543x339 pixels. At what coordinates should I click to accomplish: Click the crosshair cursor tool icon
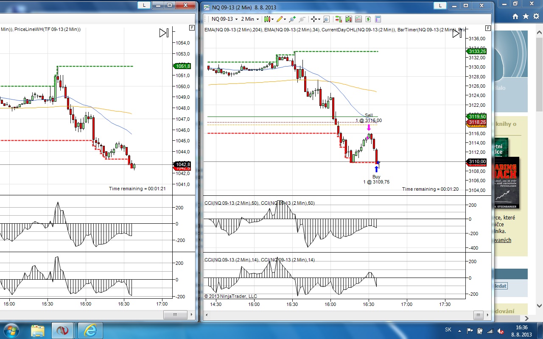[313, 19]
